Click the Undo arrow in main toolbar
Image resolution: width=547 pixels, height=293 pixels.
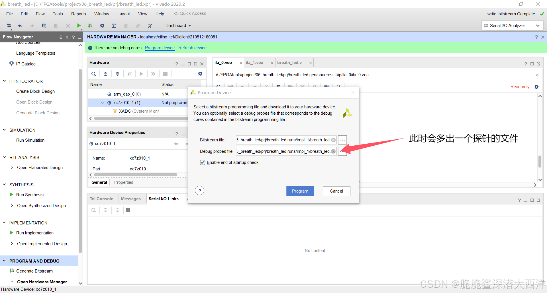coord(20,26)
